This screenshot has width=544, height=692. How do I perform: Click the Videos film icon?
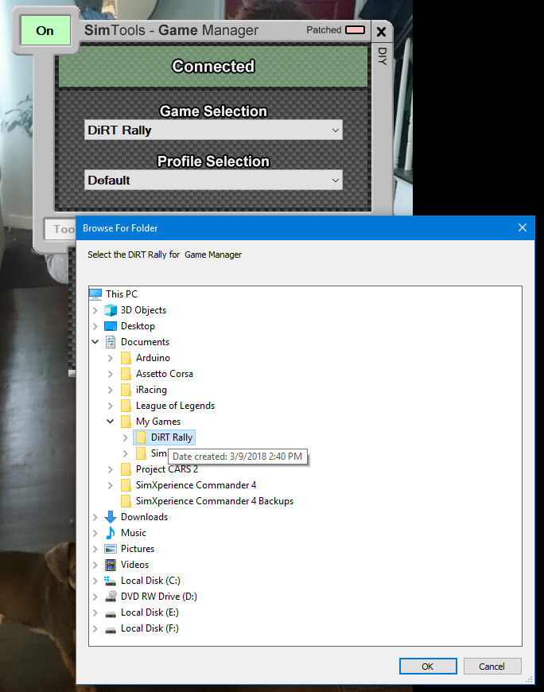coord(111,565)
